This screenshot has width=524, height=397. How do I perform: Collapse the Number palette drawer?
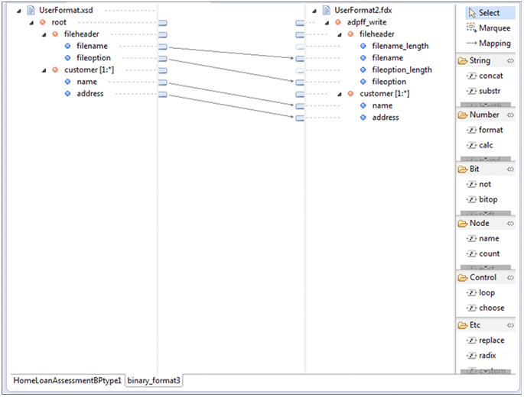[479, 115]
